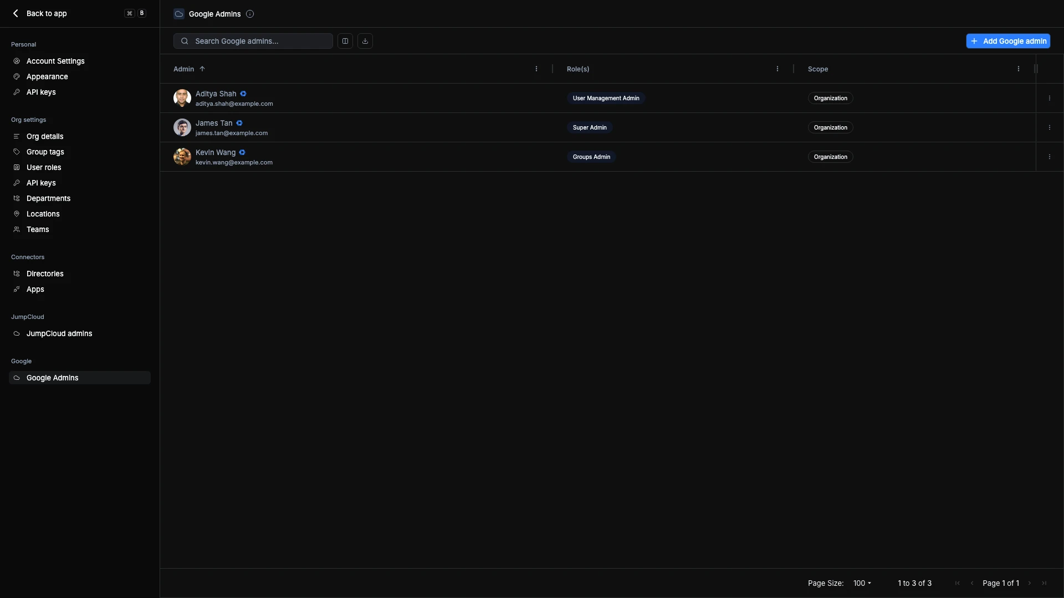Screen dimensions: 1064x598
Task: Click the download export icon
Action: click(x=365, y=41)
